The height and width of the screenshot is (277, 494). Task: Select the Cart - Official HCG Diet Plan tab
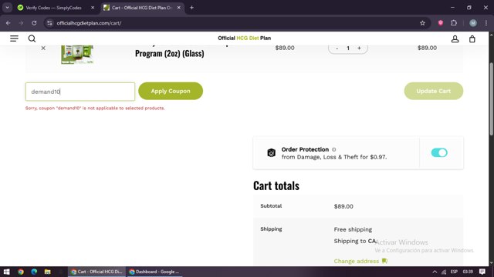coord(141,8)
